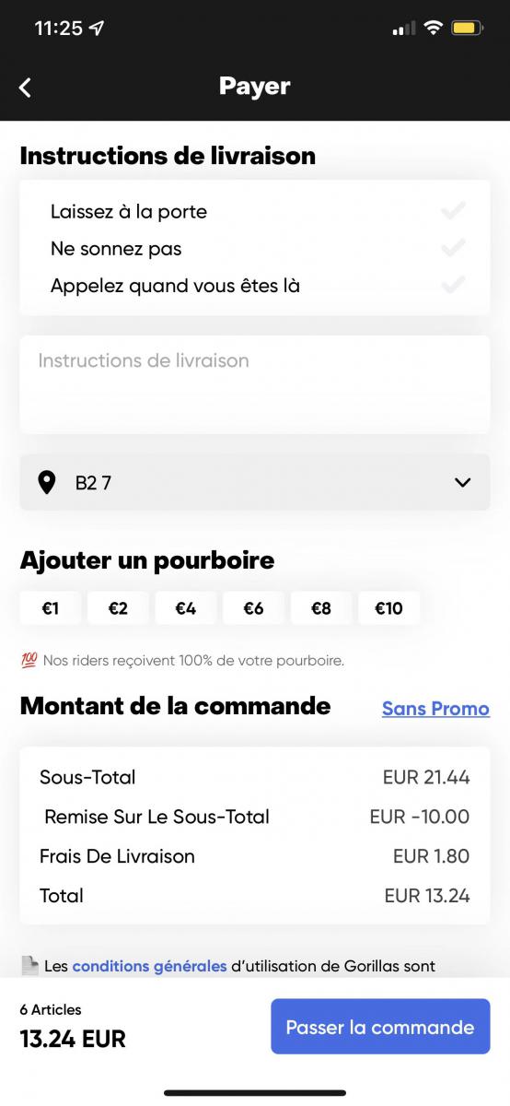Tap the 100 emoji next to riders note
510x1106 pixels.
click(x=29, y=660)
